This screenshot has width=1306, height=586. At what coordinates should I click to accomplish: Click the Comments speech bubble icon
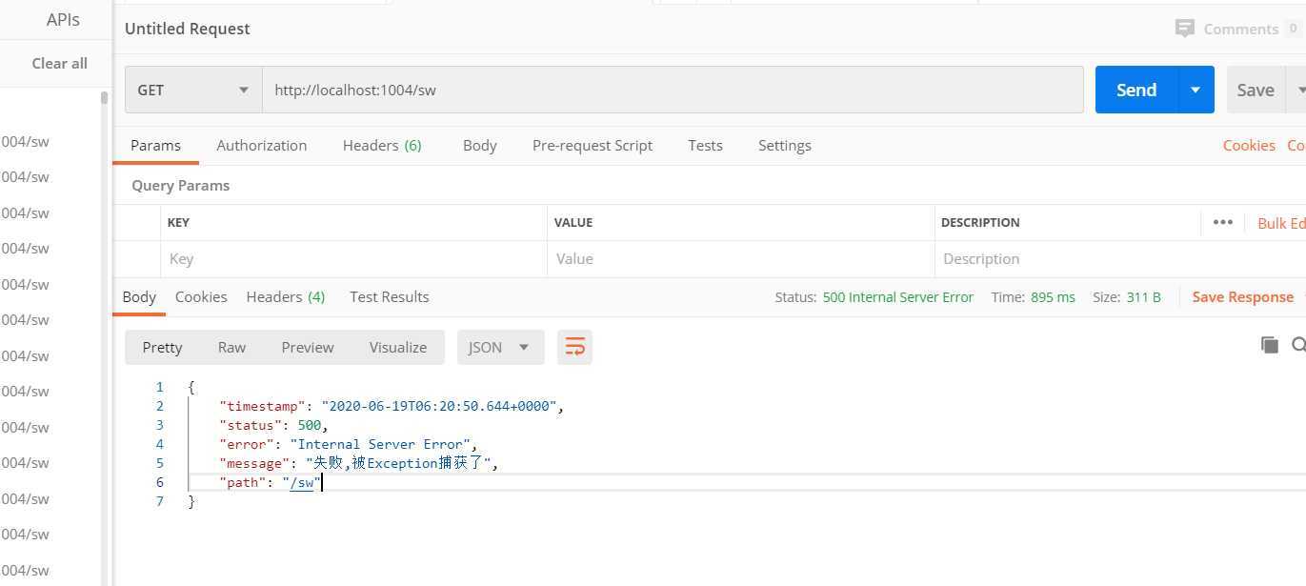(x=1184, y=29)
